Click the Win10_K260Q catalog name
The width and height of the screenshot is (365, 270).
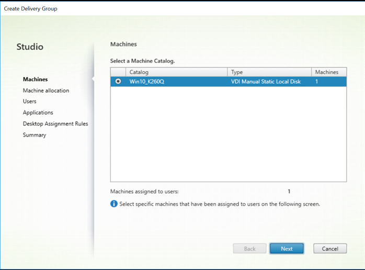coord(147,82)
